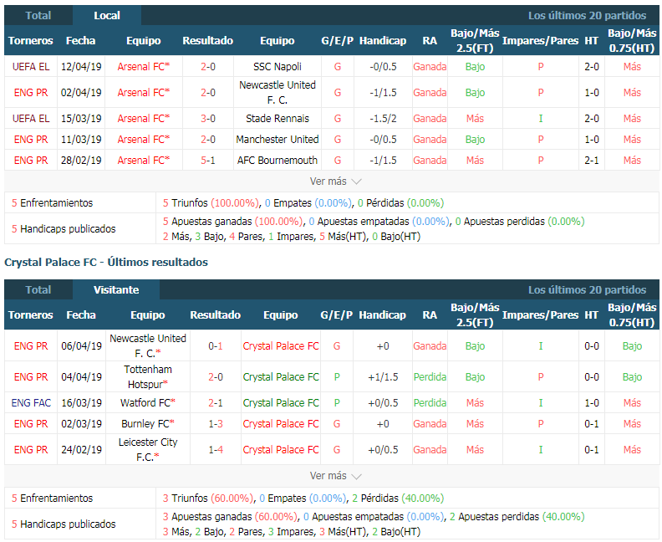Open the 1-4 result at Leicester City
This screenshot has height=542, width=662.
tap(216, 449)
